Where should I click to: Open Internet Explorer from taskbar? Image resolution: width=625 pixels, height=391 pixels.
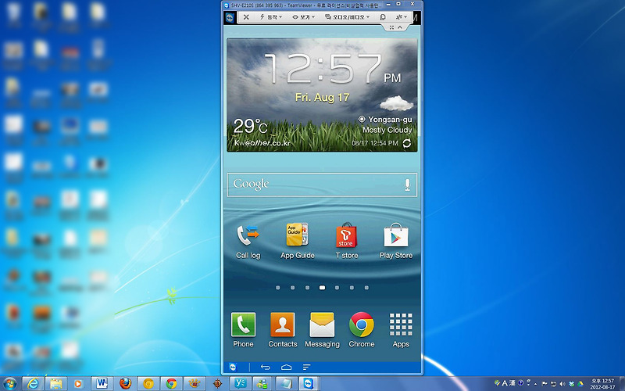click(33, 383)
